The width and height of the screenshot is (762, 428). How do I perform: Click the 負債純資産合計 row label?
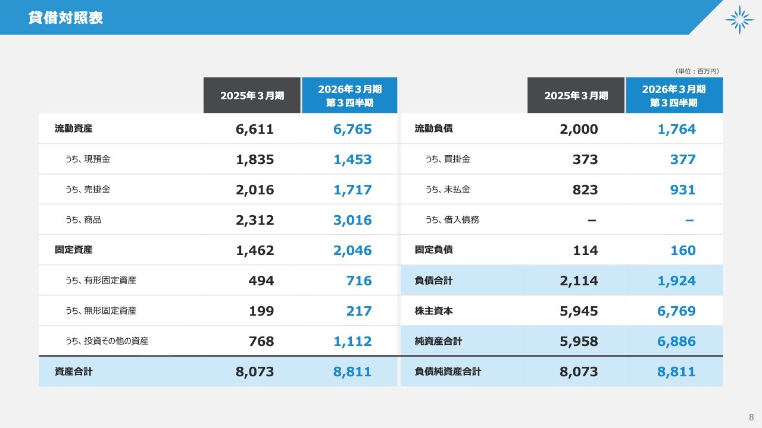point(448,372)
